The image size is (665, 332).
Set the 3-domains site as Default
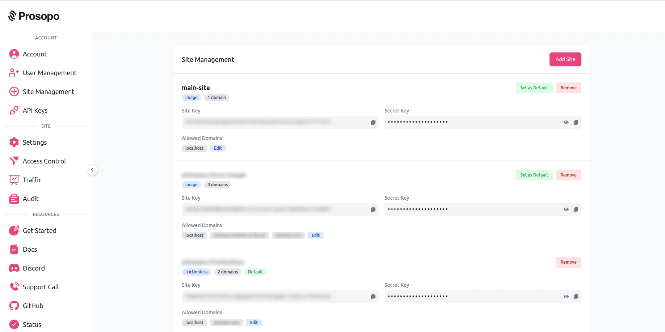point(534,175)
